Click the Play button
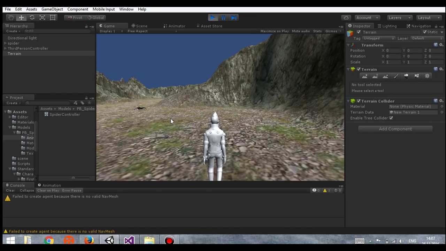Screen dimensions: 446x251 213,17
